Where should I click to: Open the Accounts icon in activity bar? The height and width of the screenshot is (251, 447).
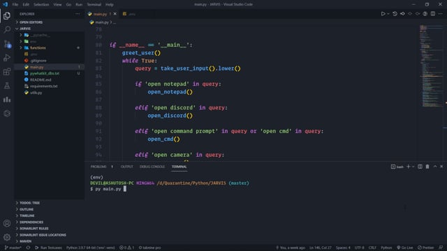pos(7,223)
